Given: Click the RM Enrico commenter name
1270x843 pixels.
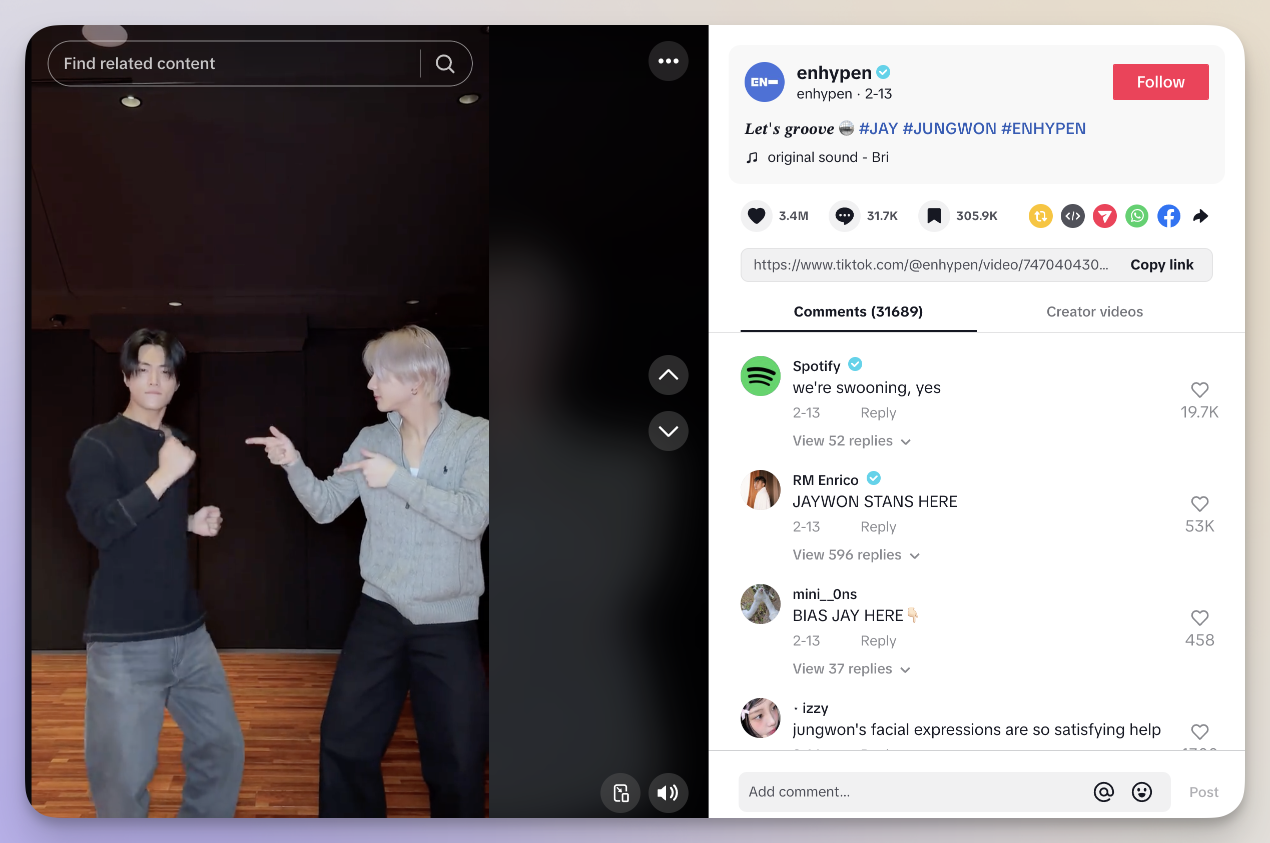Looking at the screenshot, I should point(825,480).
